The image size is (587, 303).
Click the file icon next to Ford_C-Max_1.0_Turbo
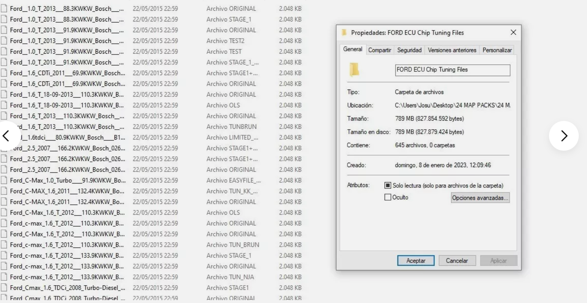pyautogui.click(x=5, y=180)
